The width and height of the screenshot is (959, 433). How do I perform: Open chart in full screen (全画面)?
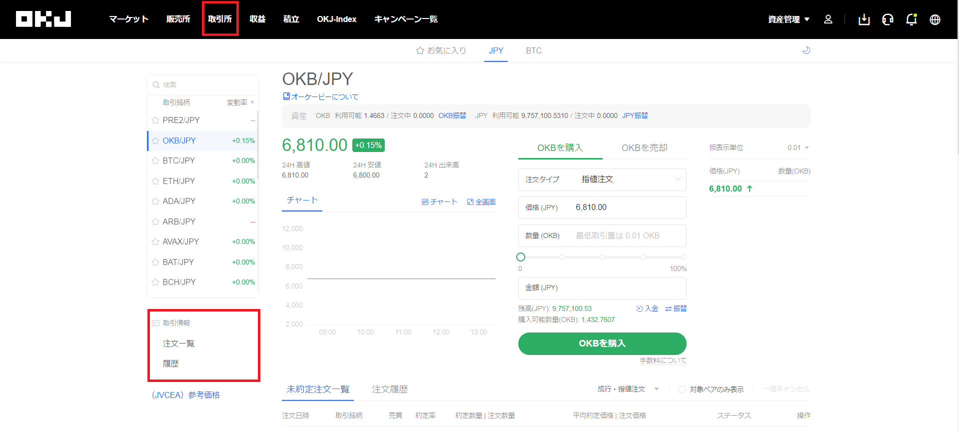click(481, 202)
